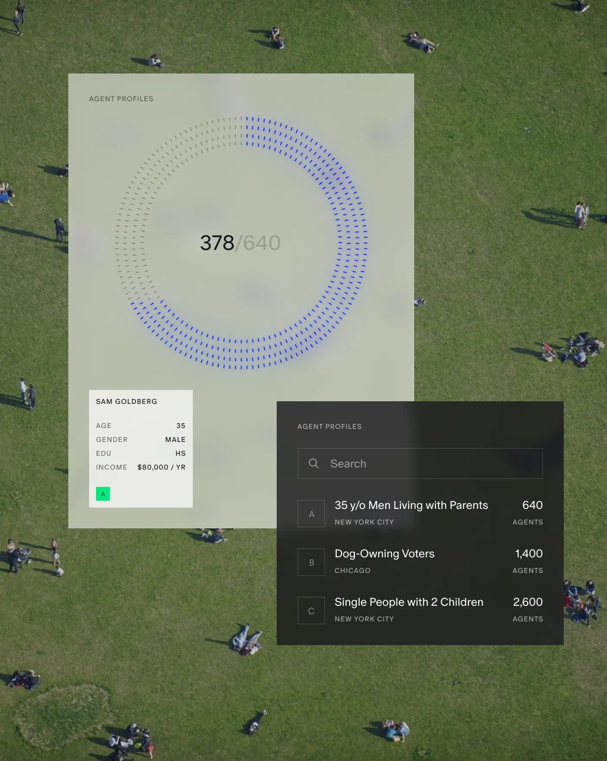Click the $80,000 / YR income value
This screenshot has height=761, width=607.
tap(161, 467)
